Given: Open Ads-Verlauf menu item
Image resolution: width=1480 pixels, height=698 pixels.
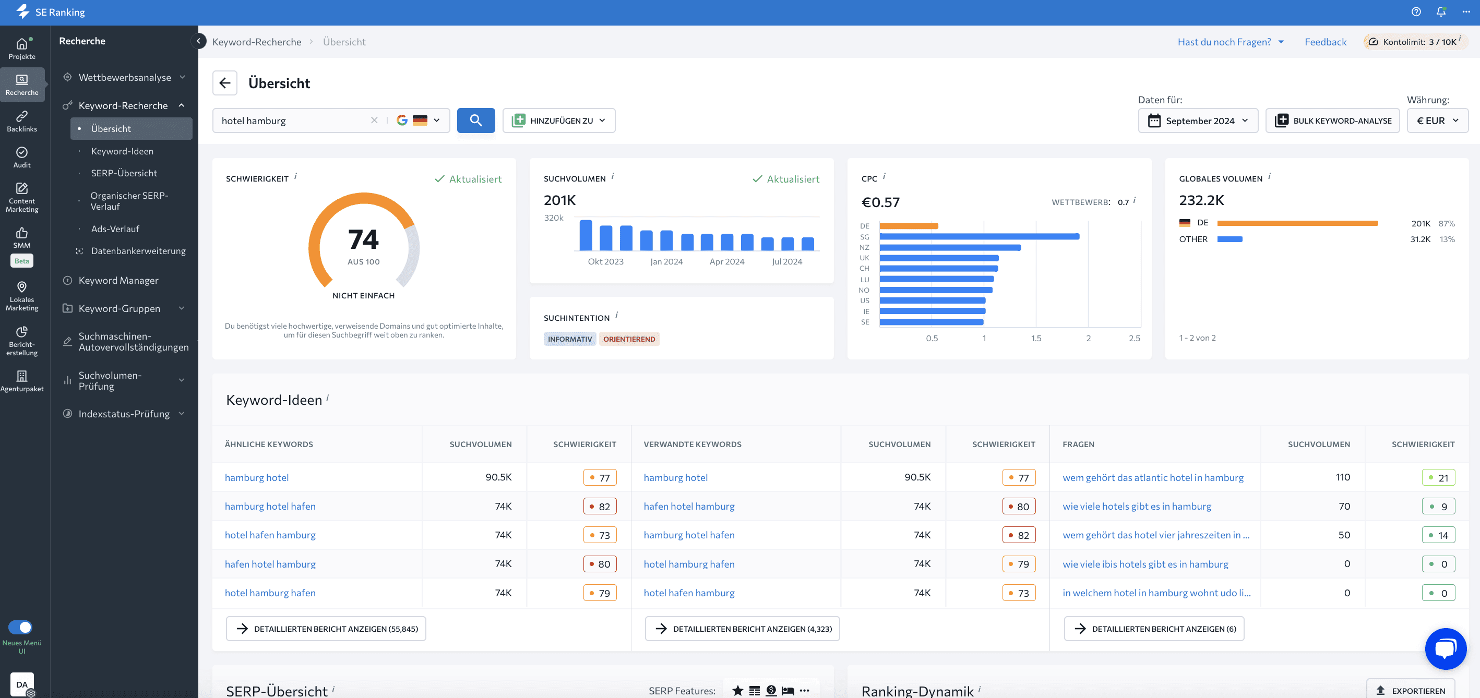Looking at the screenshot, I should point(115,228).
